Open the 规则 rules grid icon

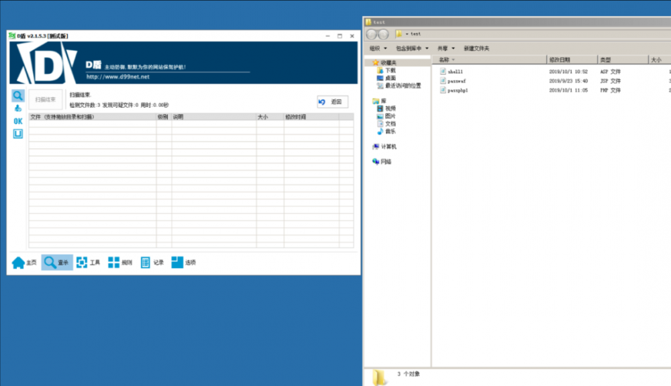[120, 263]
